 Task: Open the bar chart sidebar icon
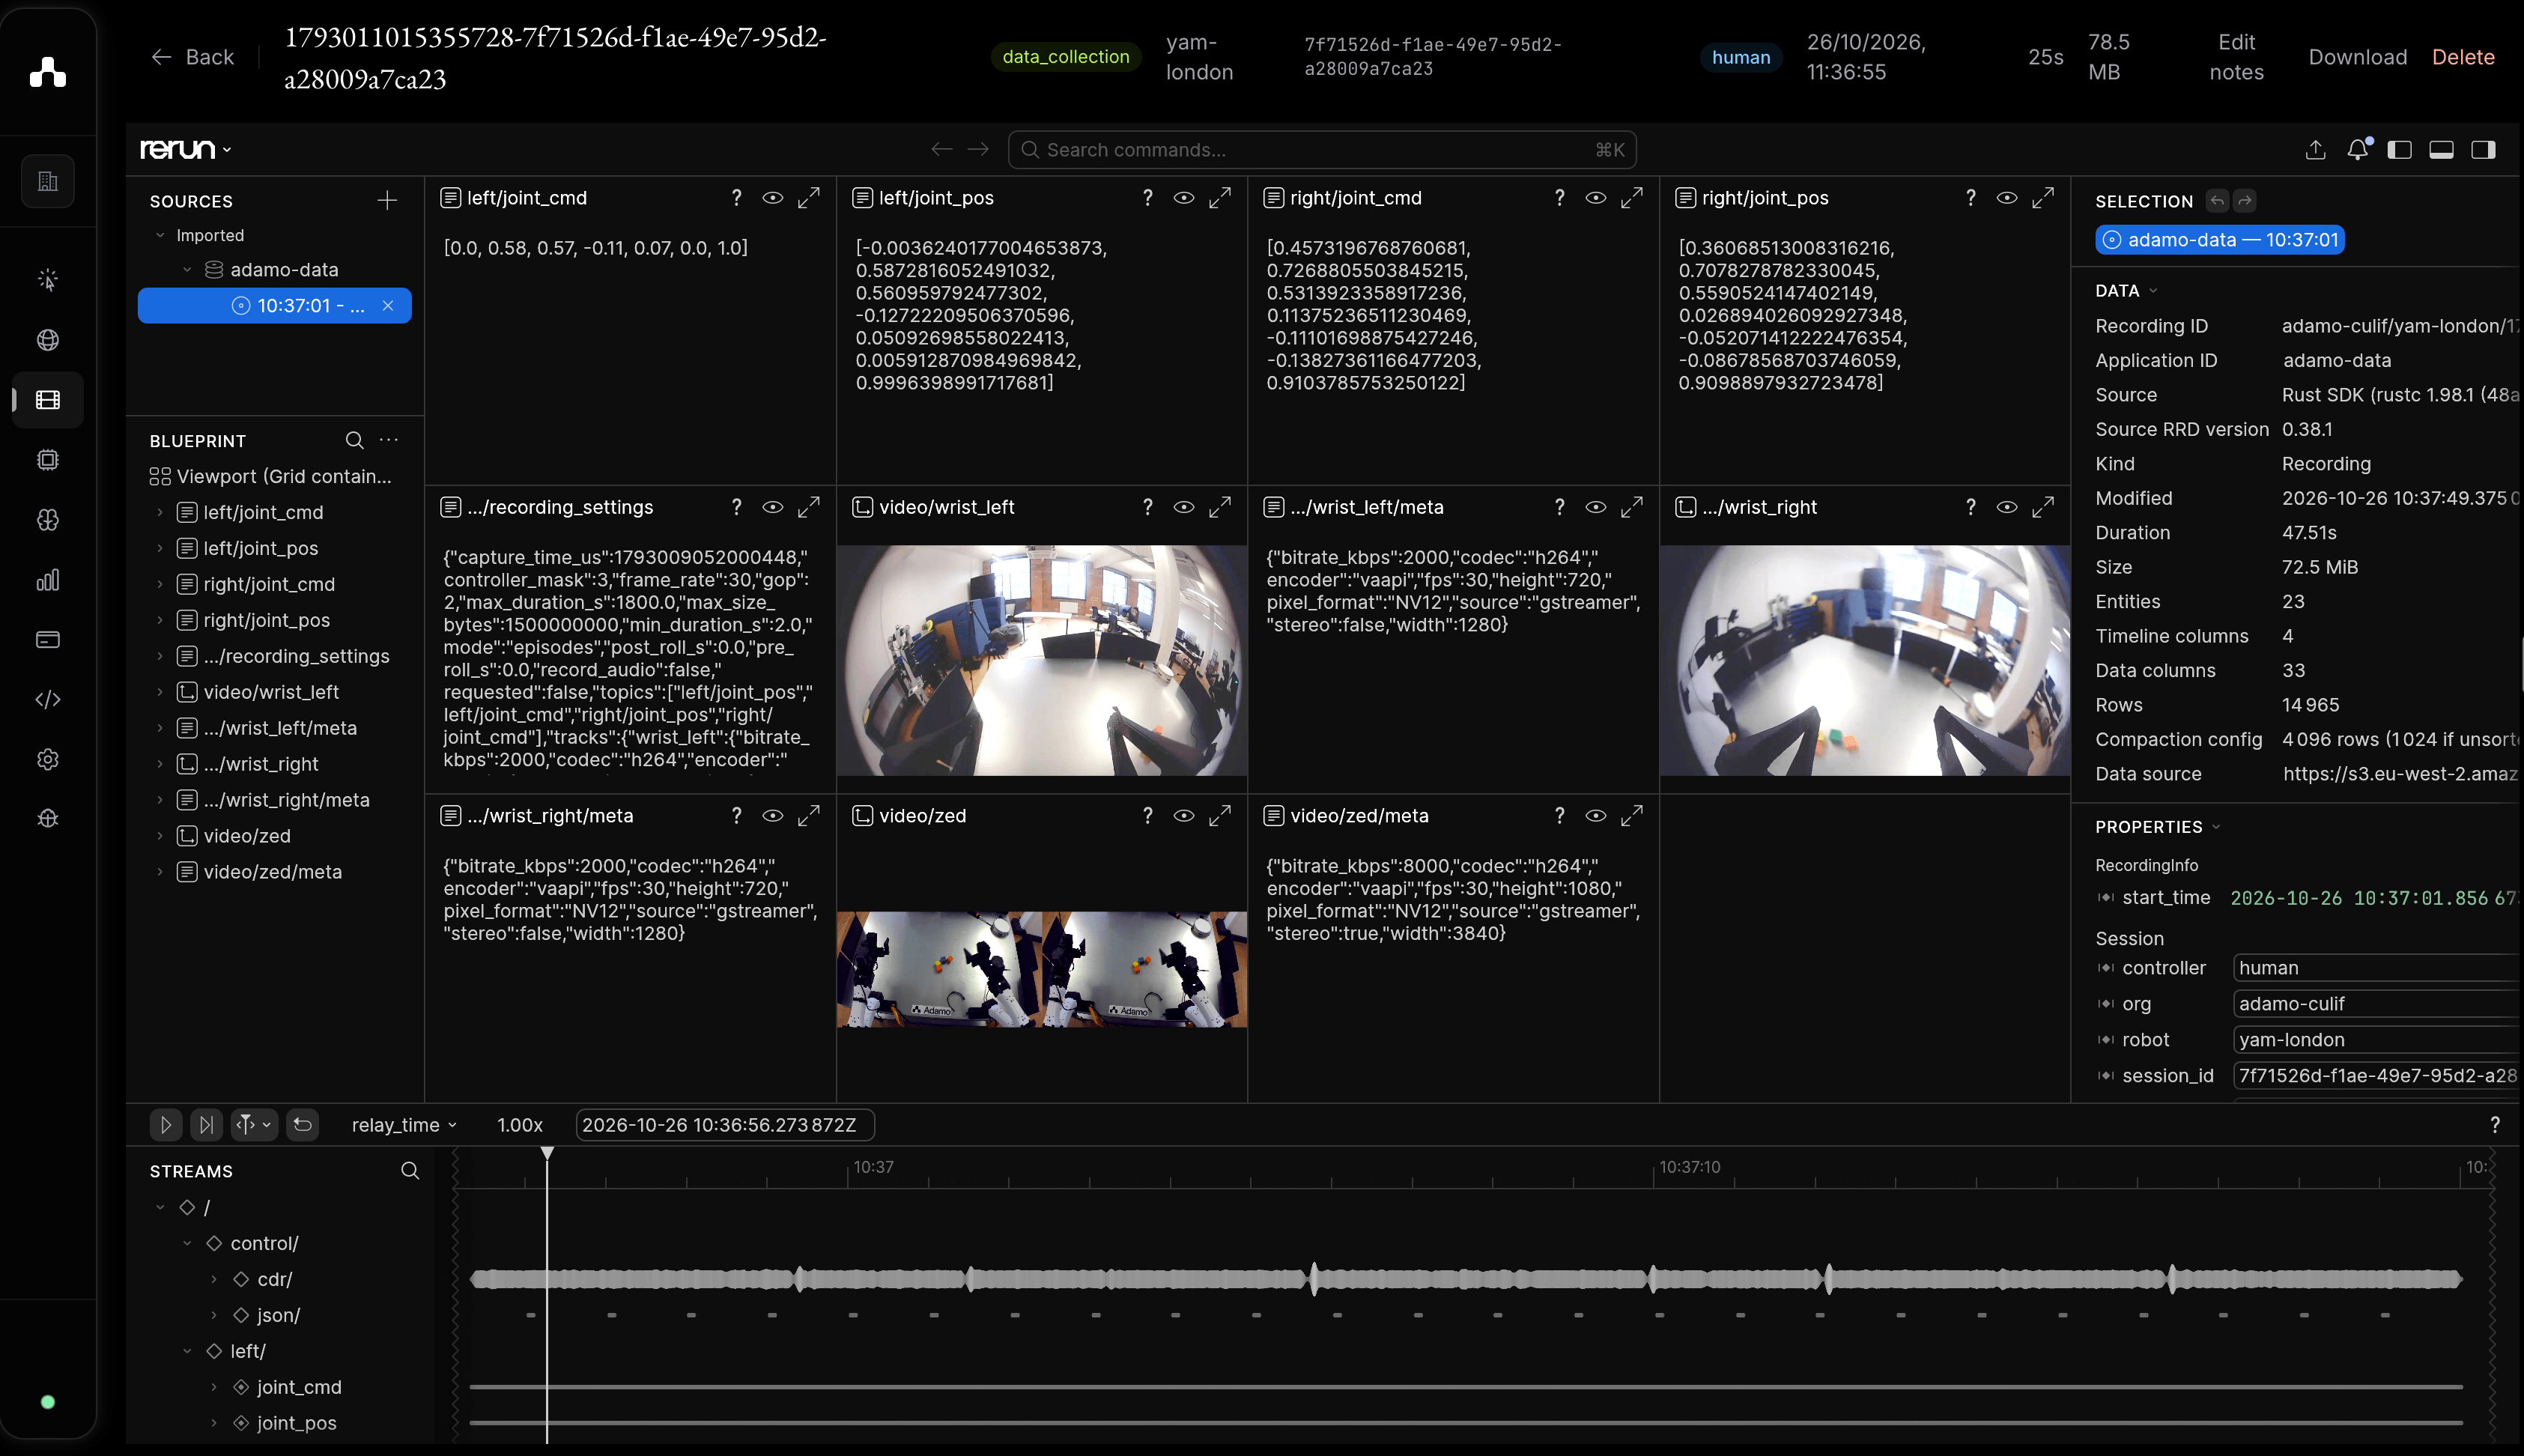48,580
